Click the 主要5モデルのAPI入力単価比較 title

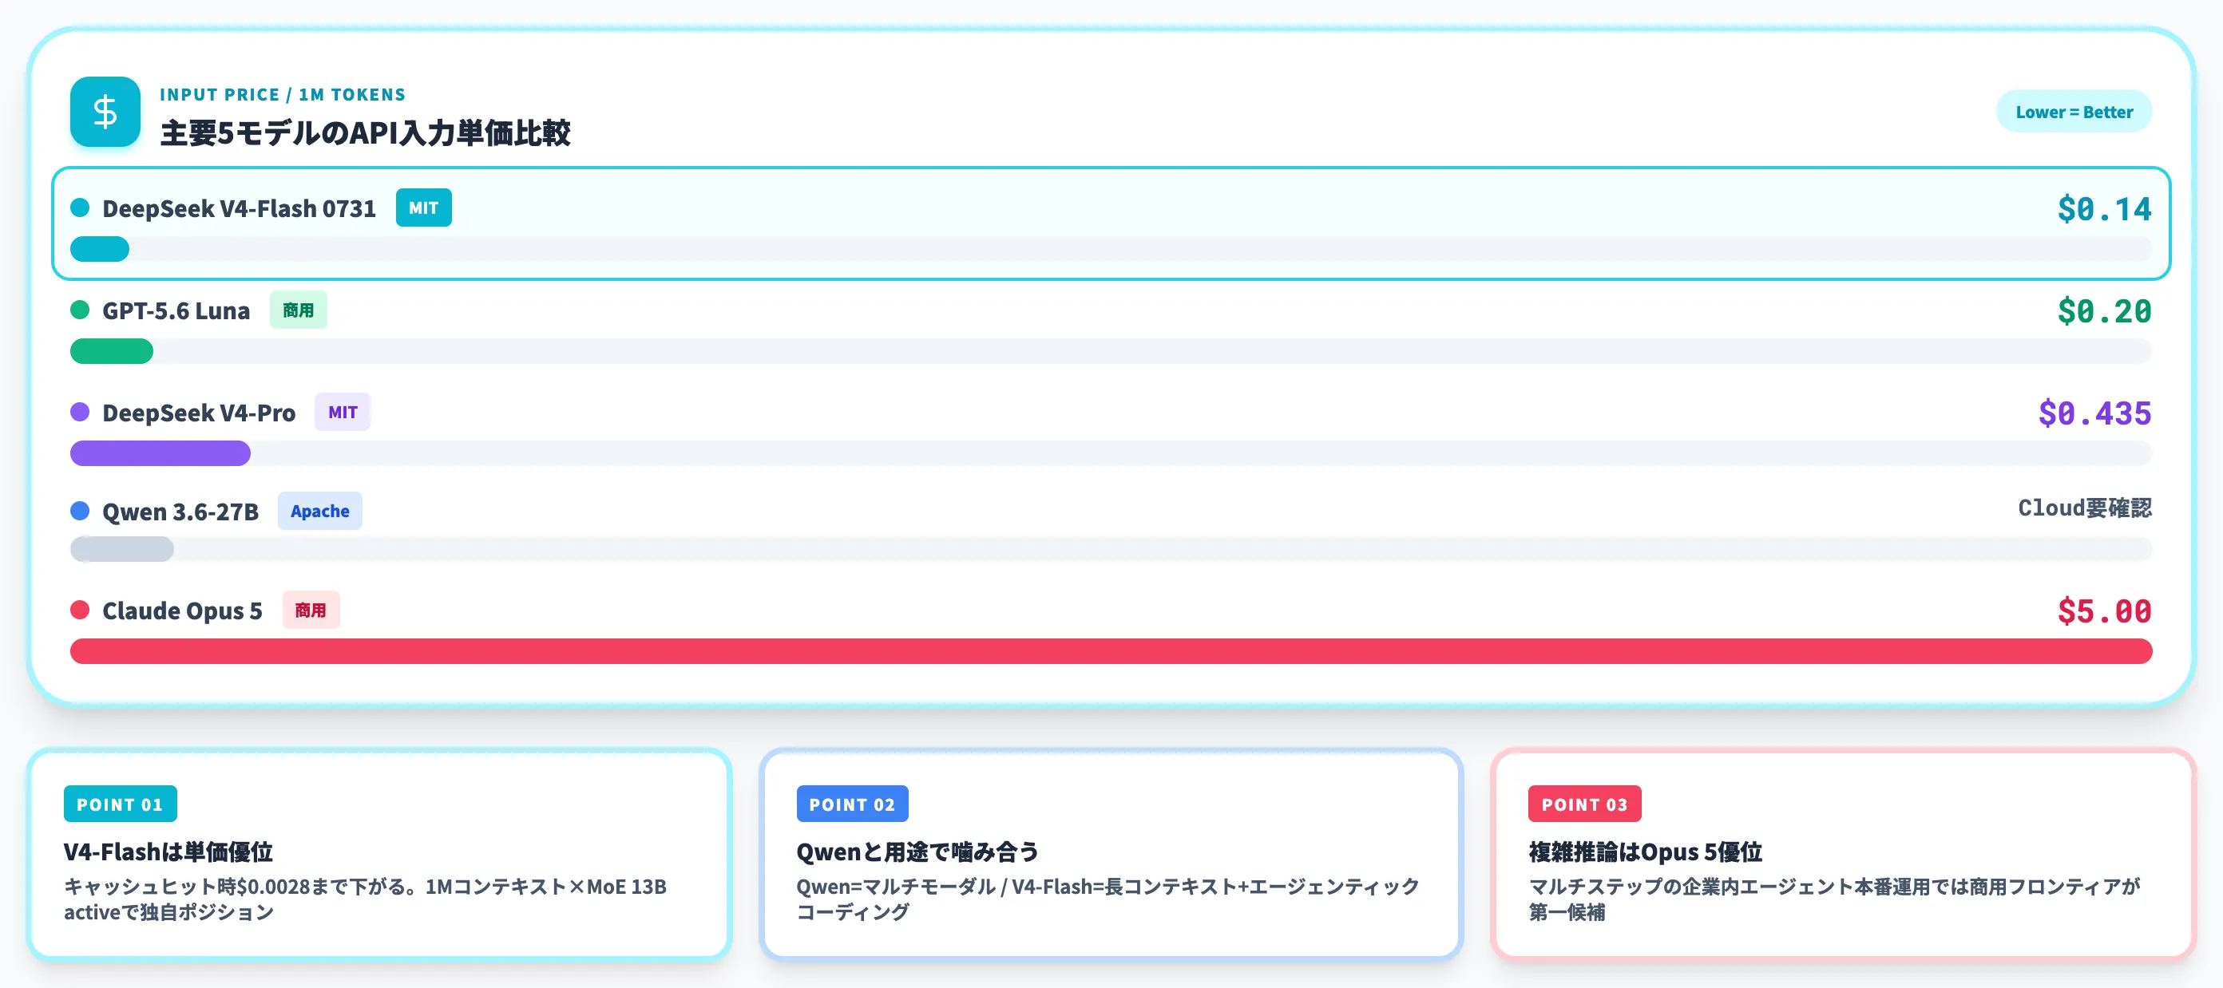(365, 132)
